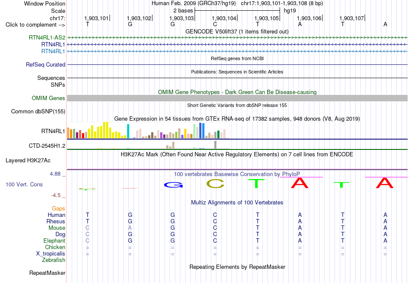This screenshot has height=283, width=408.
Task: Click the Sequences track black line
Action: pos(237,78)
